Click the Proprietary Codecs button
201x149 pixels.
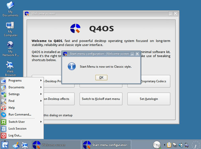(156, 81)
